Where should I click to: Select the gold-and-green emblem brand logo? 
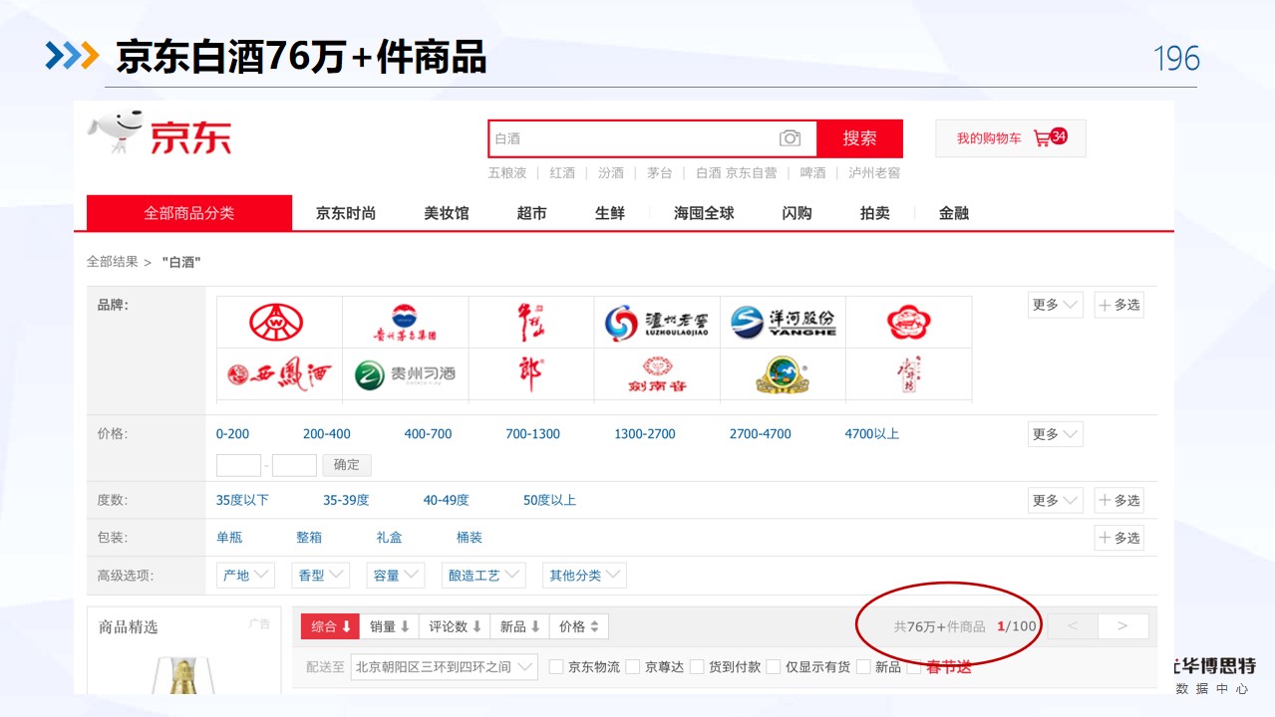[x=783, y=374]
